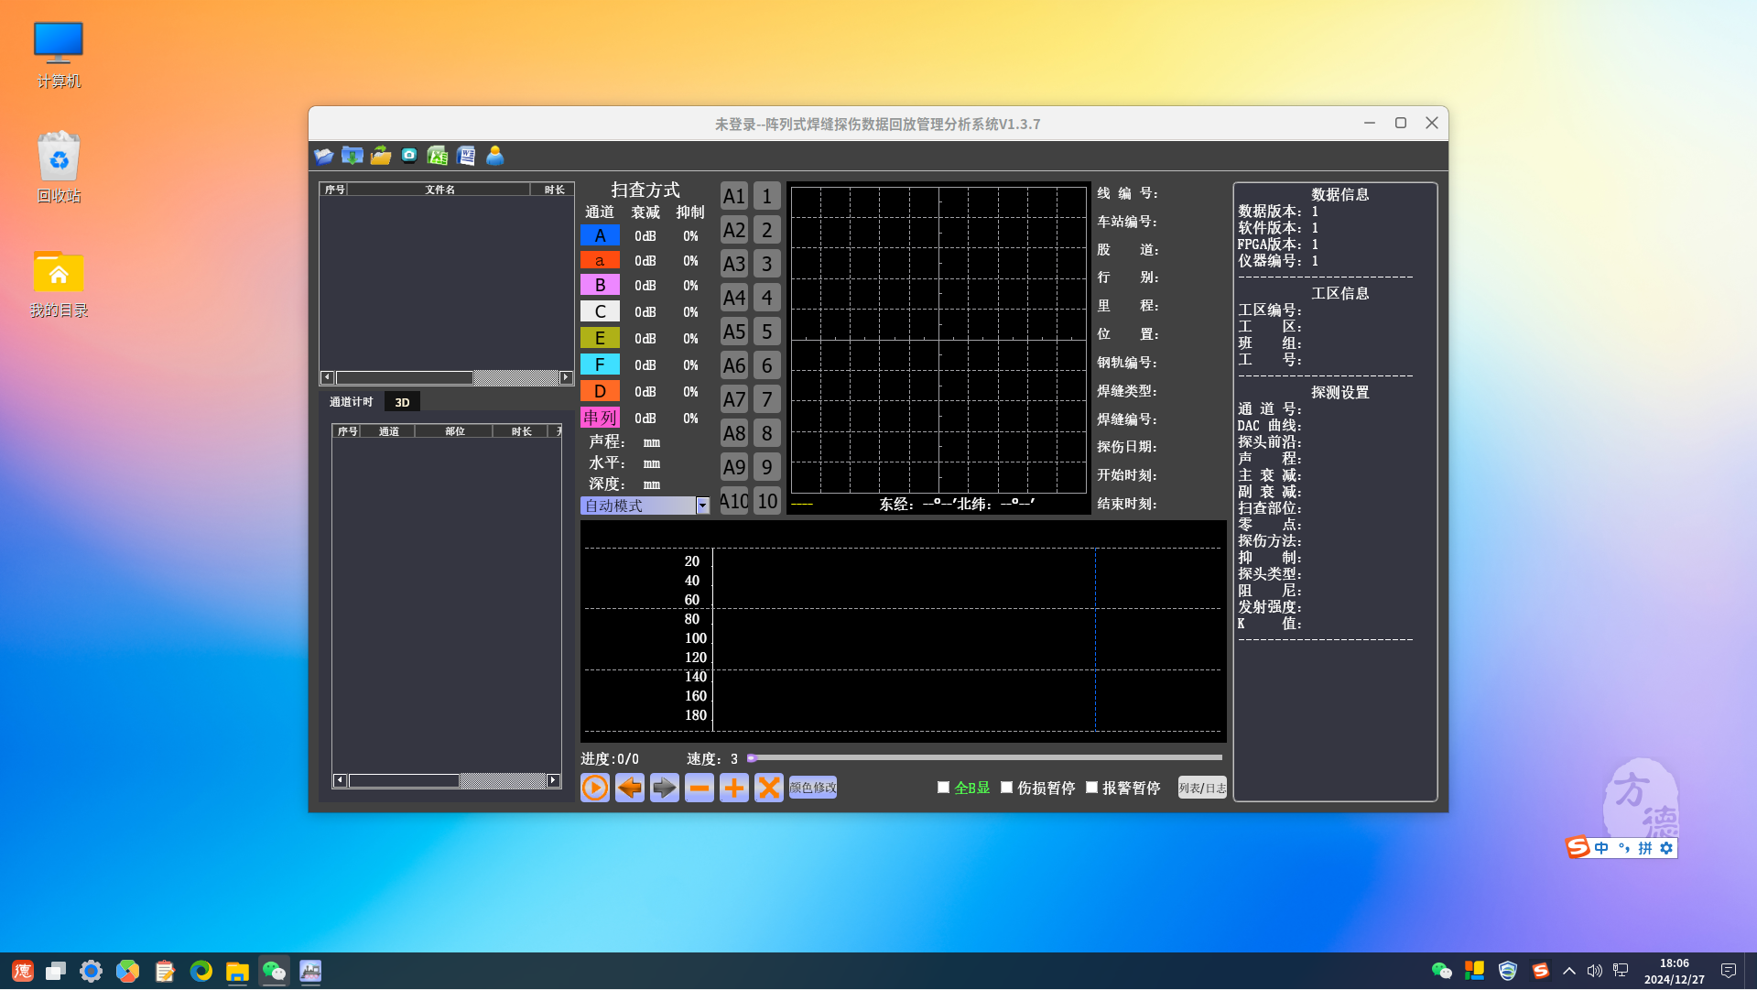
Task: Open WeChat from the taskbar
Action: pyautogui.click(x=274, y=971)
